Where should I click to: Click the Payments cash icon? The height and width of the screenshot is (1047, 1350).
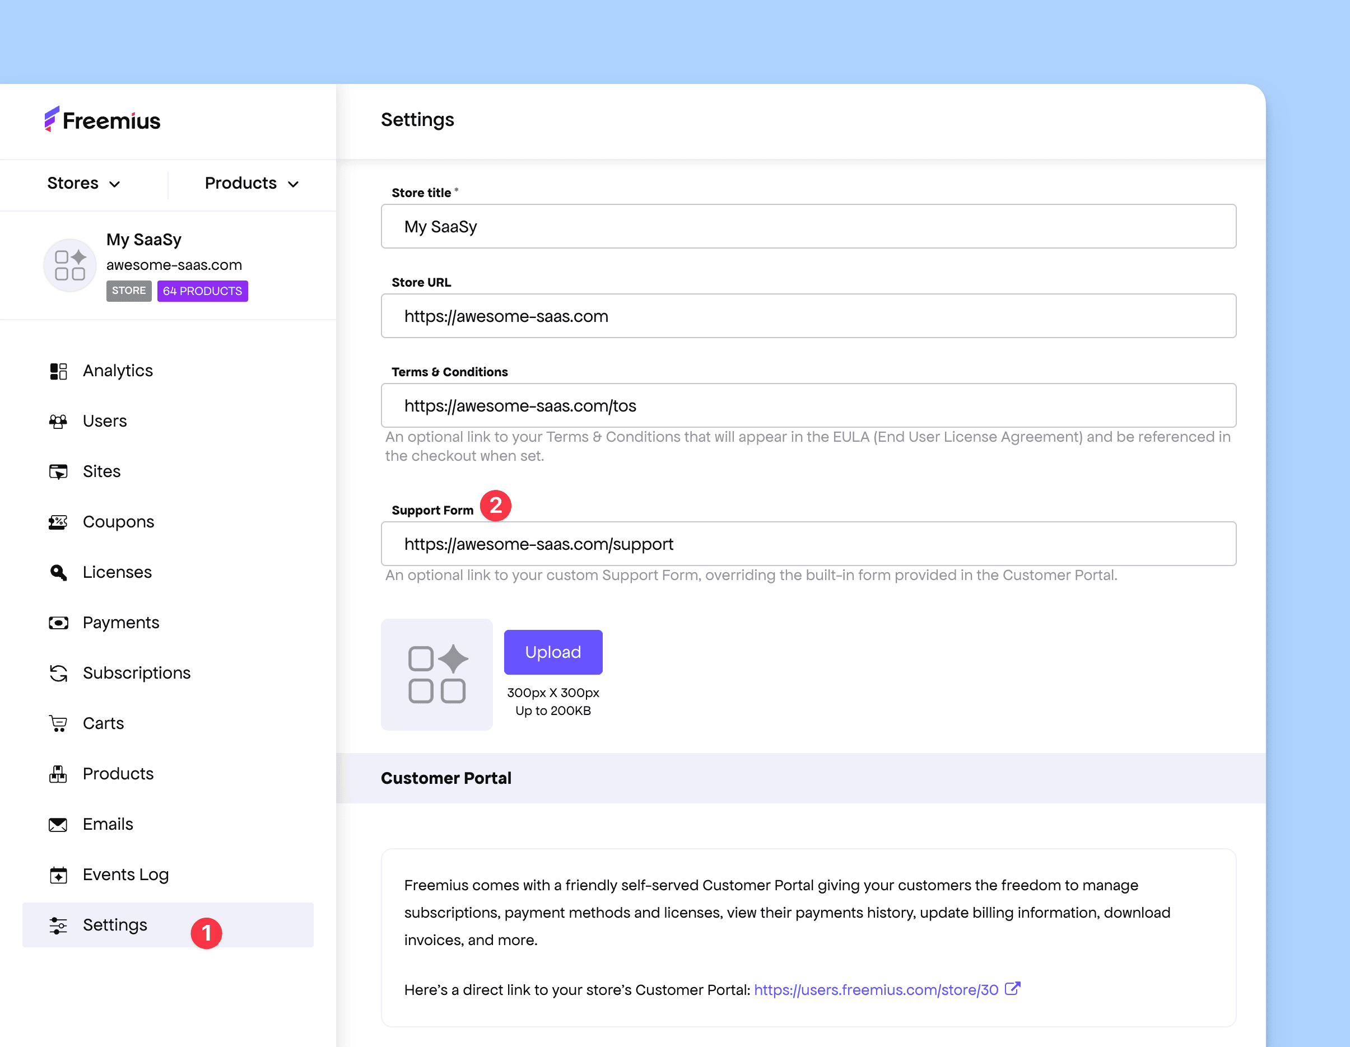coord(58,623)
